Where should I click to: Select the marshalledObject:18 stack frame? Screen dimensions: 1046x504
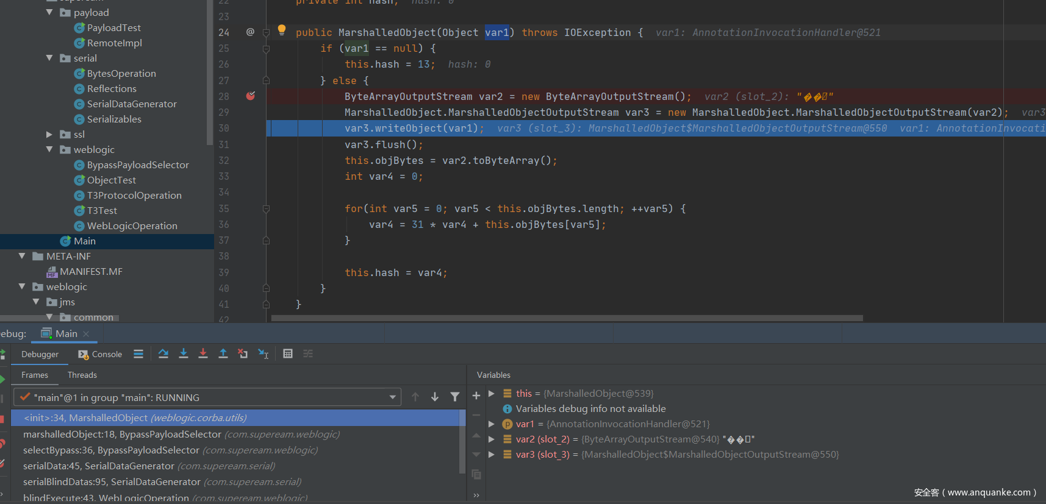tap(122, 434)
